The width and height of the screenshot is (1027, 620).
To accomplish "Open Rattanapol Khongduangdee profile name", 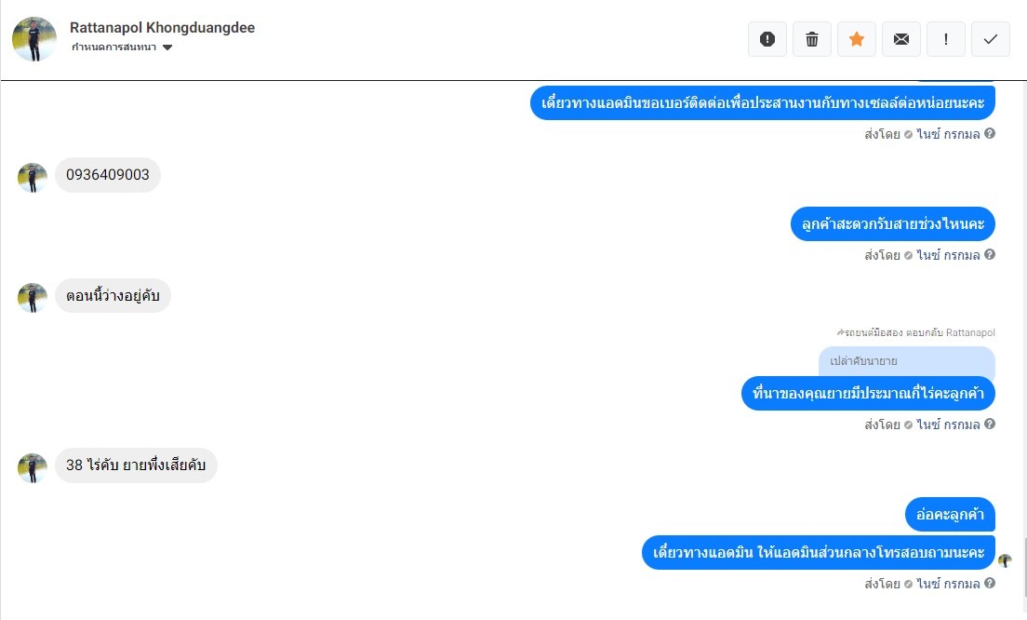I will tap(163, 28).
